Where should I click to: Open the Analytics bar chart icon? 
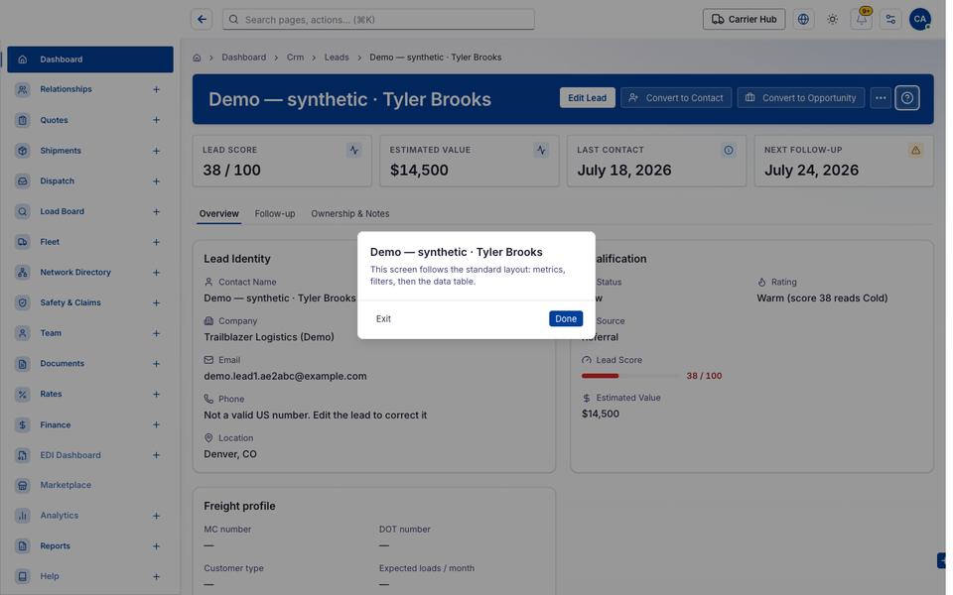pos(23,516)
